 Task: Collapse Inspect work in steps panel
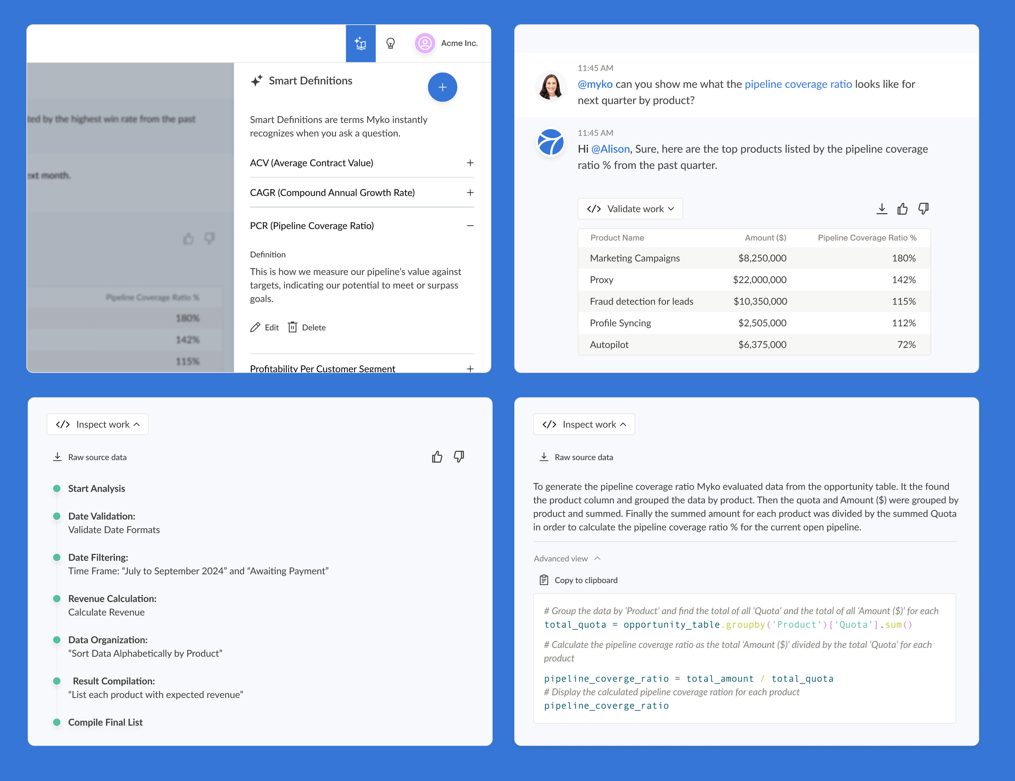pyautogui.click(x=97, y=424)
